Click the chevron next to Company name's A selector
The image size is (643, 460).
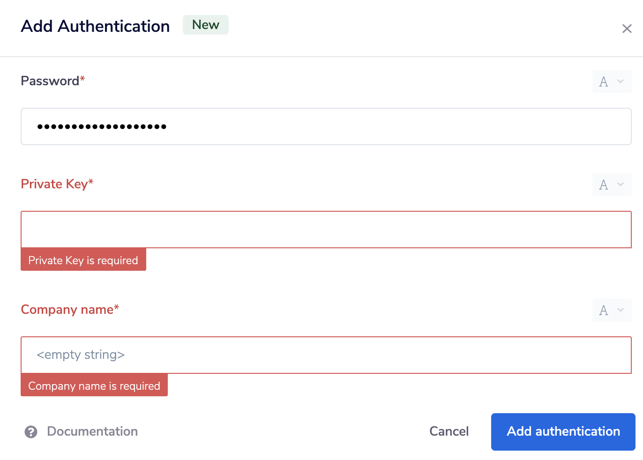[620, 310]
